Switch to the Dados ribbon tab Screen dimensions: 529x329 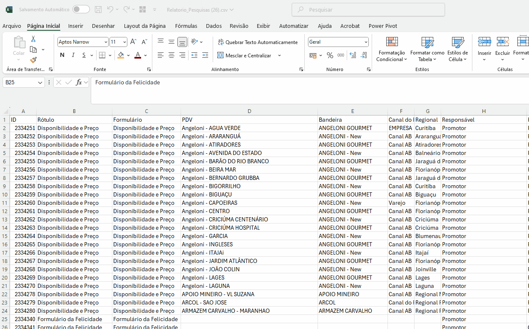pyautogui.click(x=214, y=26)
